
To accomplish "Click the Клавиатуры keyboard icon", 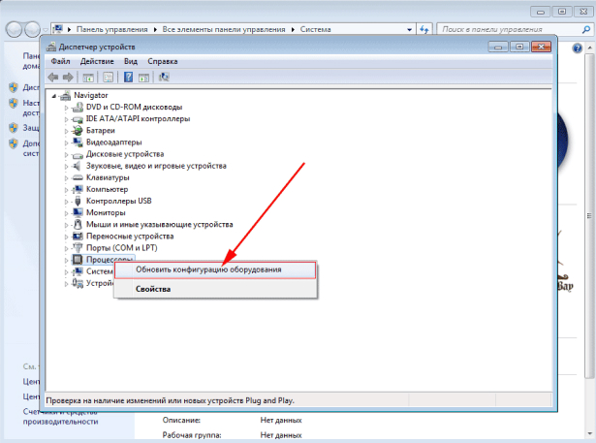I will pos(78,177).
